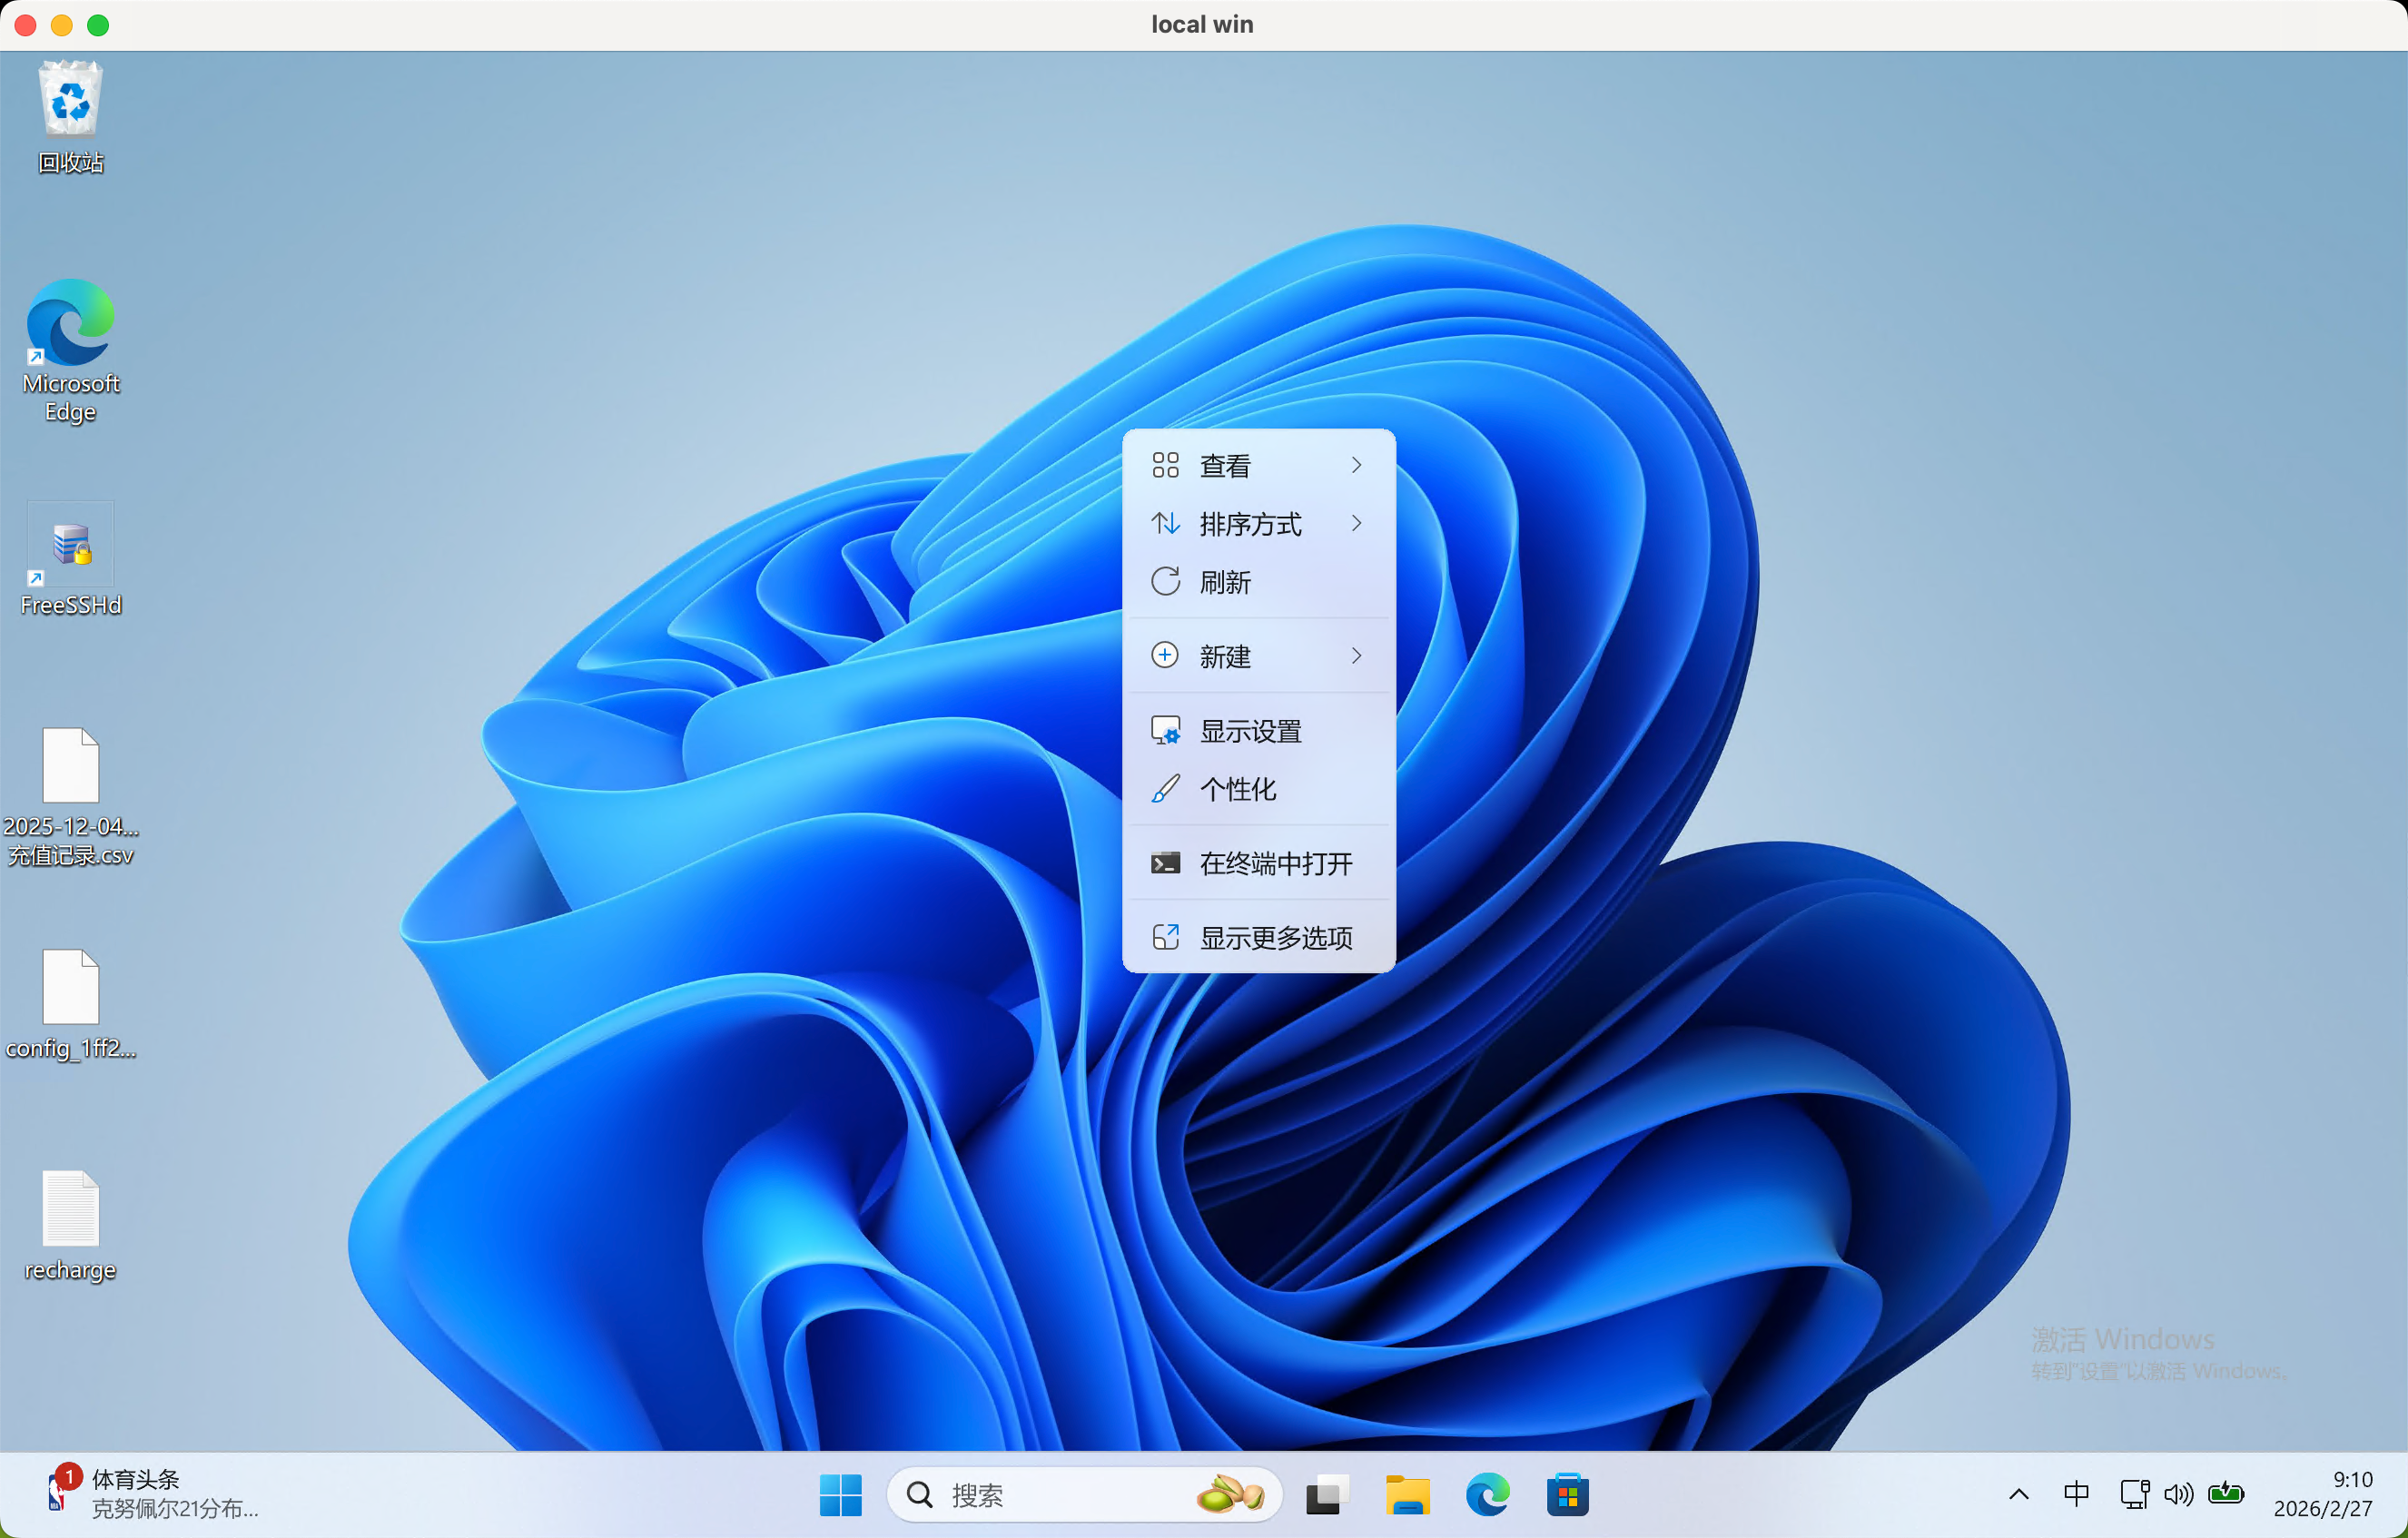Open Edge browser from the taskbar
Viewport: 2408px width, 1538px height.
point(1487,1495)
